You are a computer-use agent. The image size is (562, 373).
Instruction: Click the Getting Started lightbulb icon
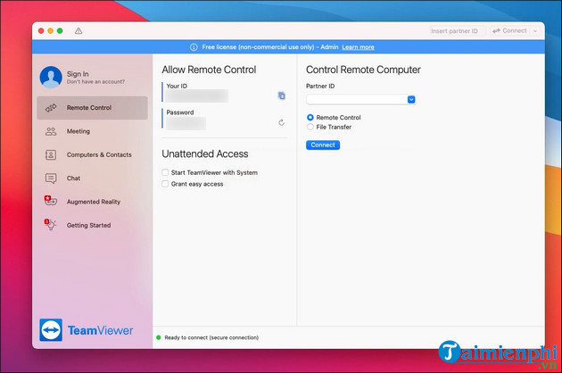pos(50,224)
